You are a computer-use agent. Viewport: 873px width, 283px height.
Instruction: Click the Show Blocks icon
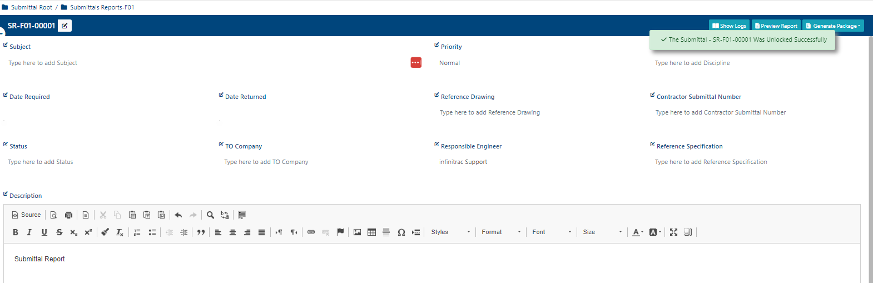click(688, 232)
